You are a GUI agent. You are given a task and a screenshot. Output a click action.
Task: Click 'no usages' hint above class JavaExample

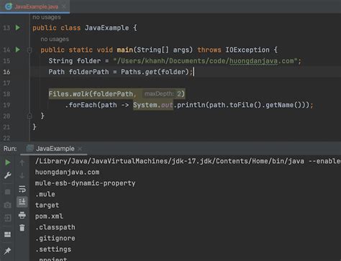click(x=47, y=17)
